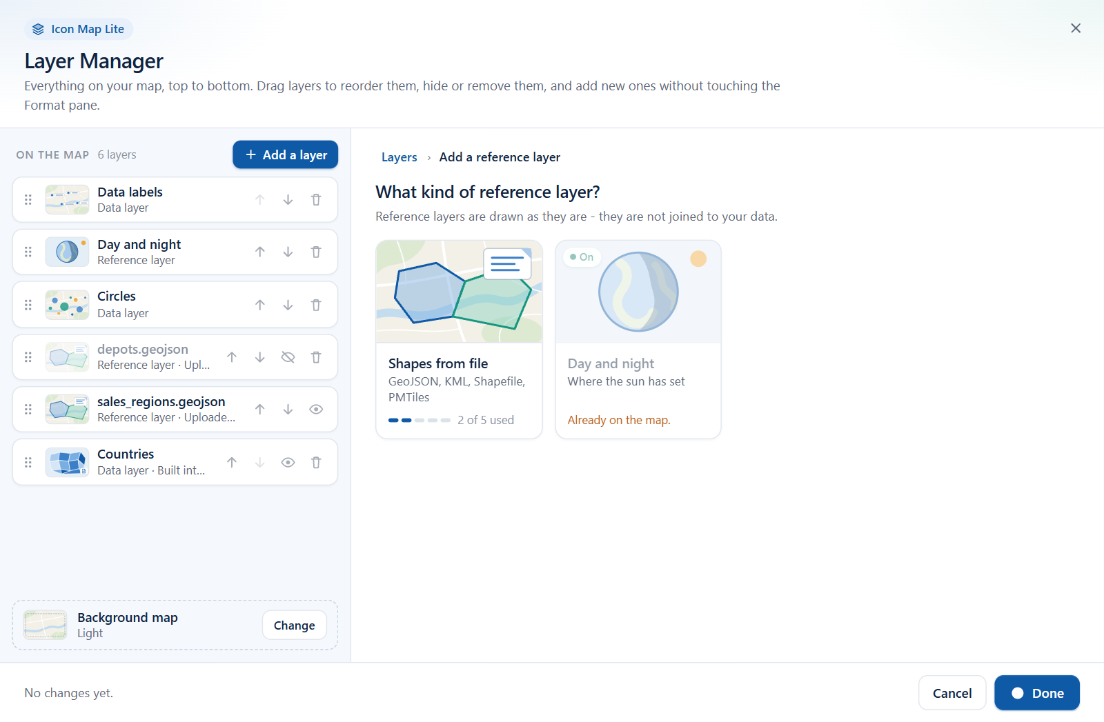Delete the Data labels layer

click(x=316, y=200)
